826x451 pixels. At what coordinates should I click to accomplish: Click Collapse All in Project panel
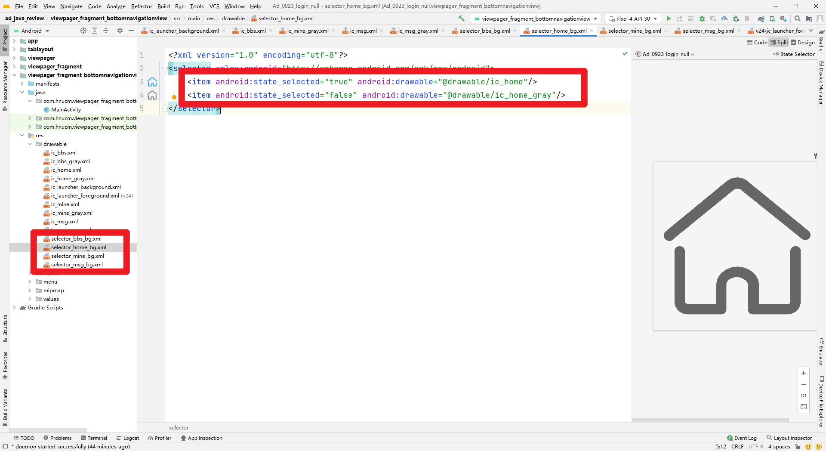click(106, 31)
